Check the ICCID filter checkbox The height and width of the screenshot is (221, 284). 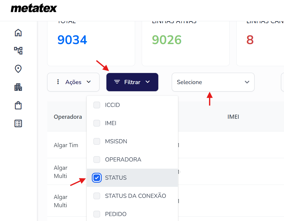[x=97, y=105]
